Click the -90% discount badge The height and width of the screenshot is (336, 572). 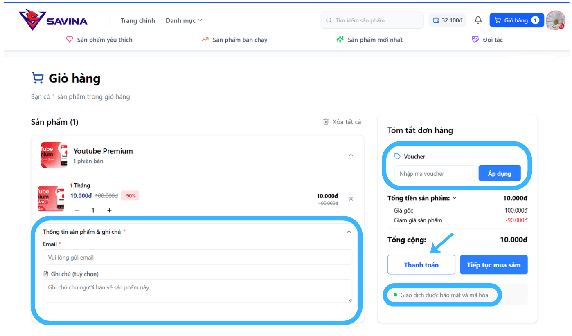pos(130,196)
